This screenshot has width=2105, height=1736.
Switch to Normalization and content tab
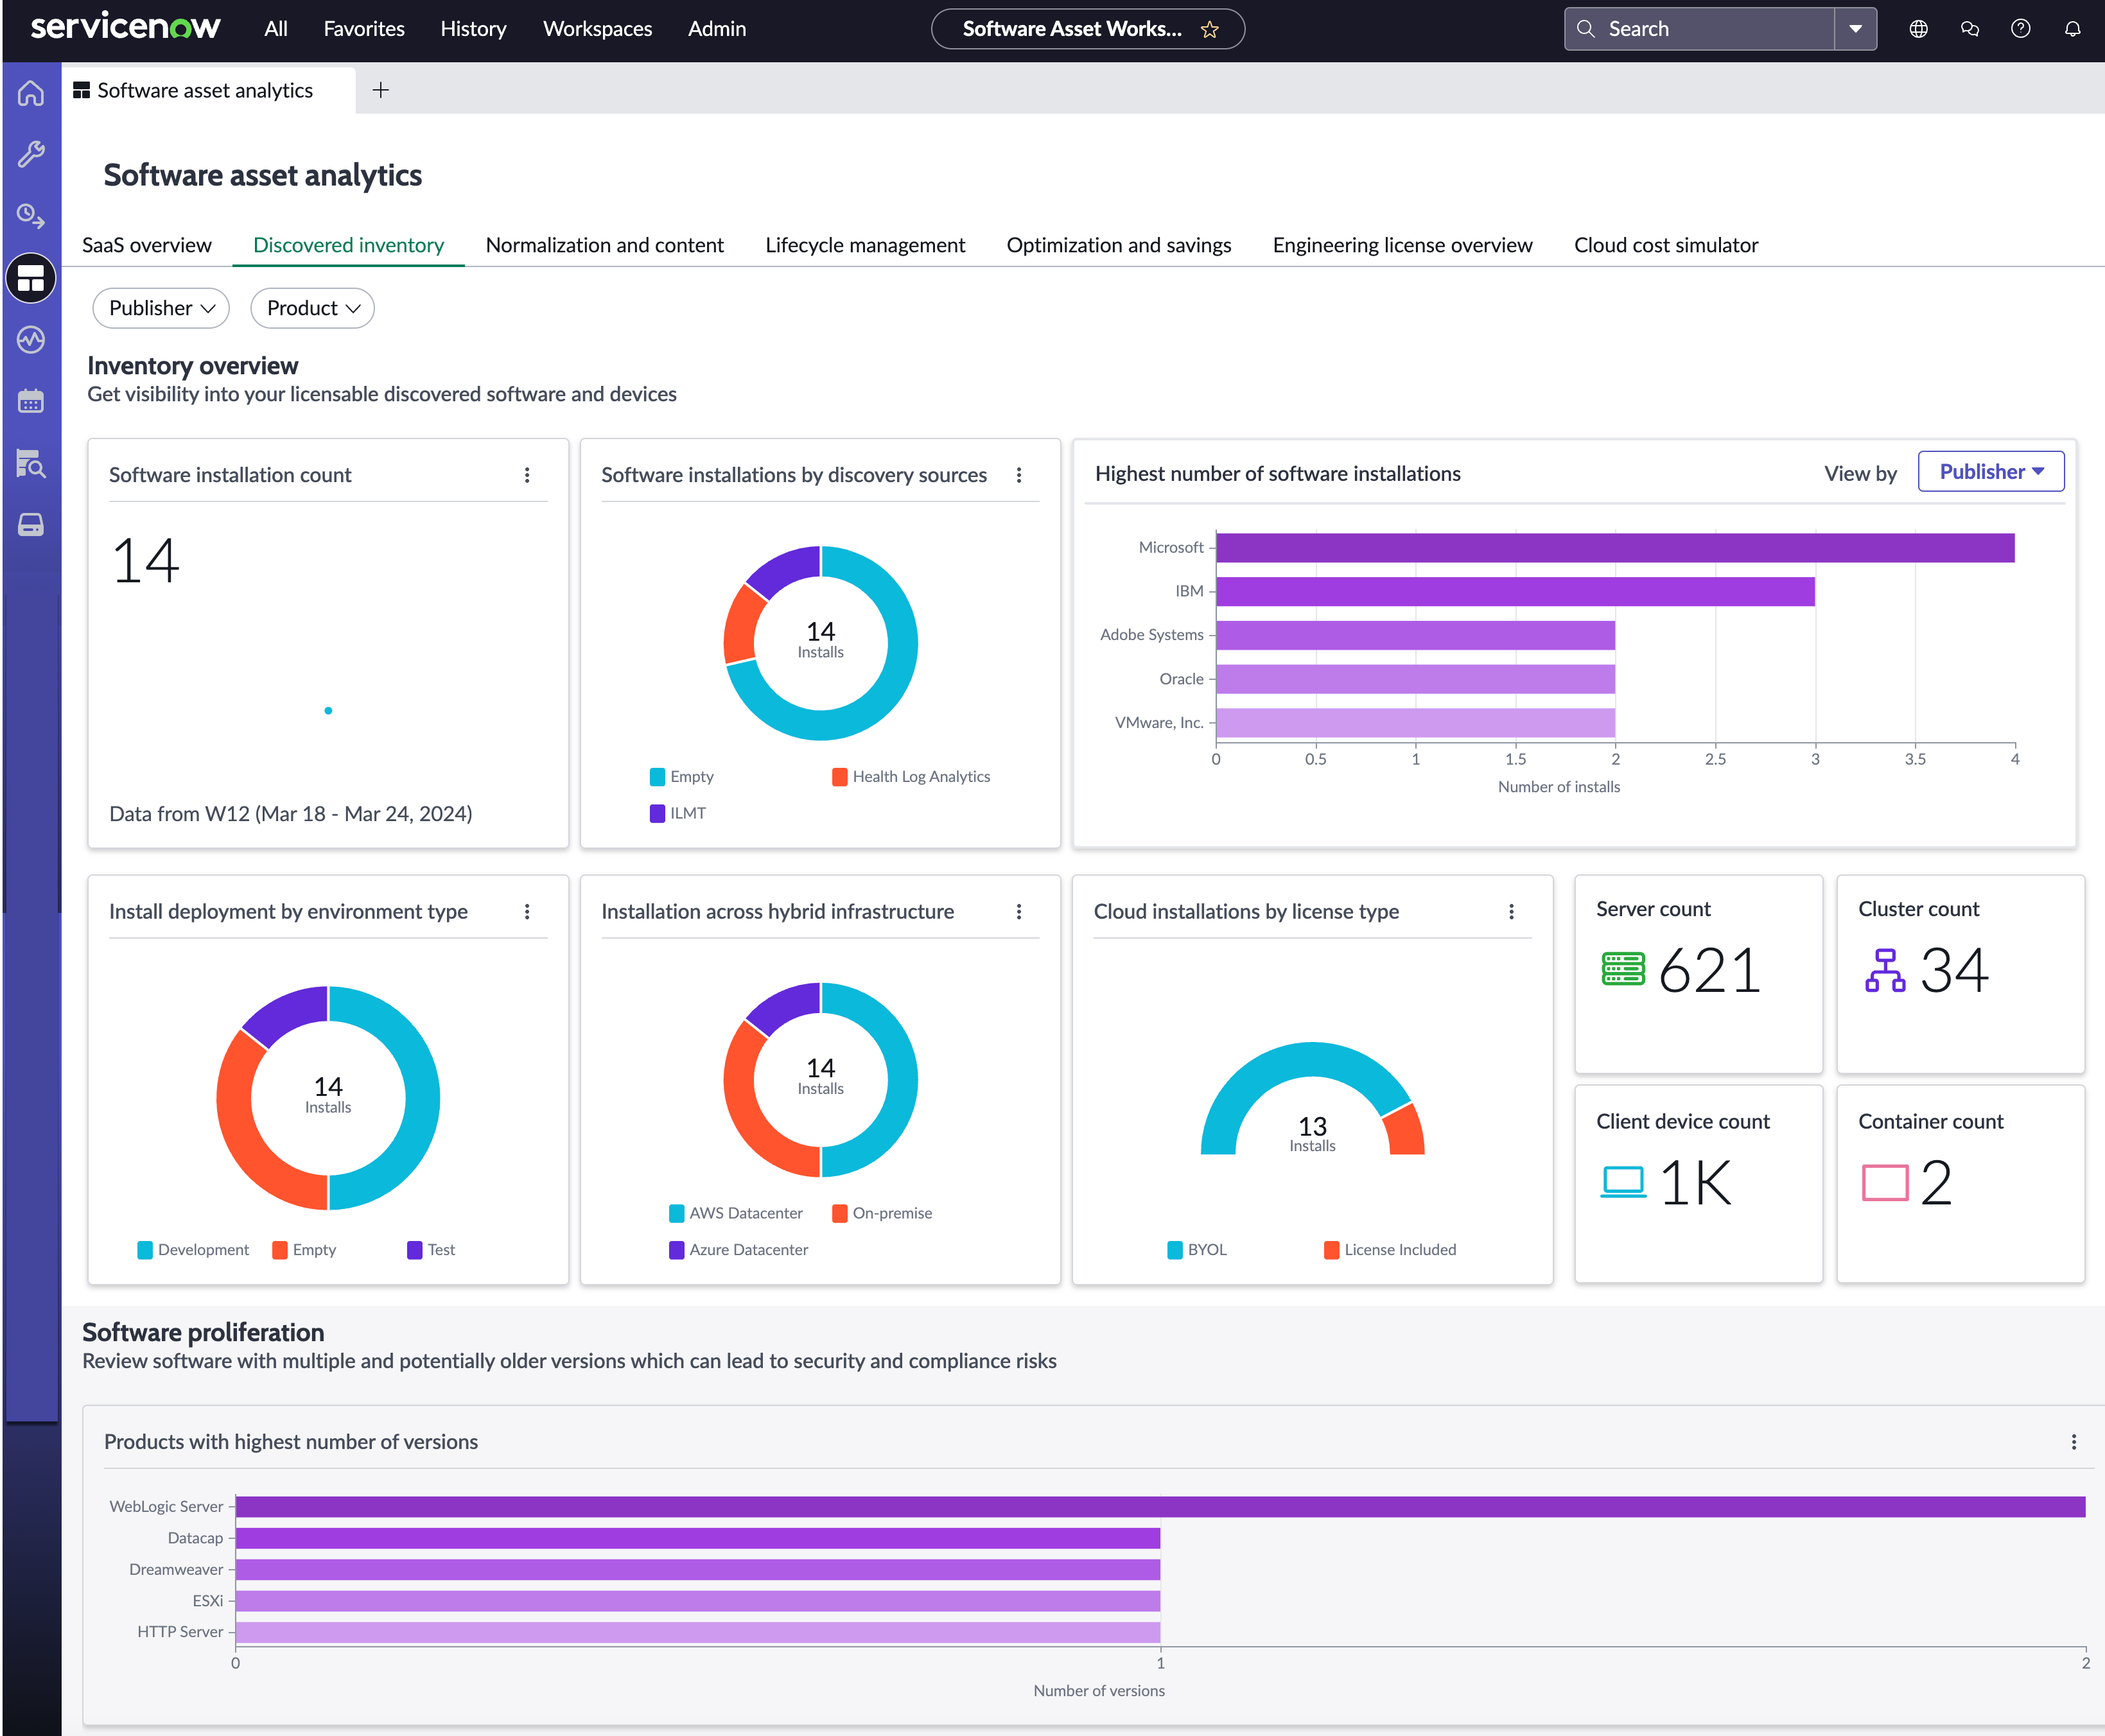pos(605,245)
